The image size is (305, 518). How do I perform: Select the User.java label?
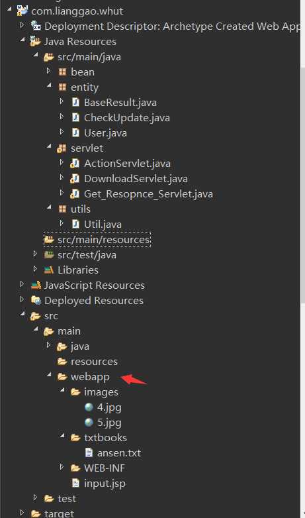click(x=105, y=132)
